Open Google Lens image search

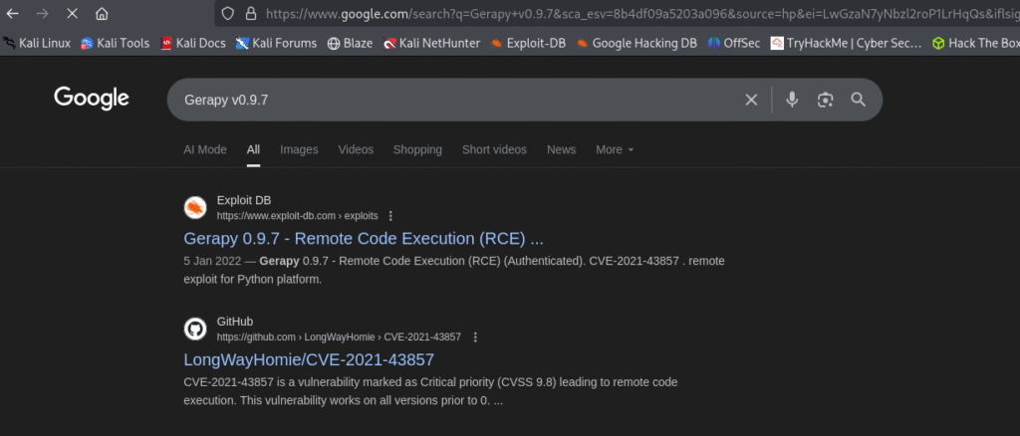click(825, 100)
